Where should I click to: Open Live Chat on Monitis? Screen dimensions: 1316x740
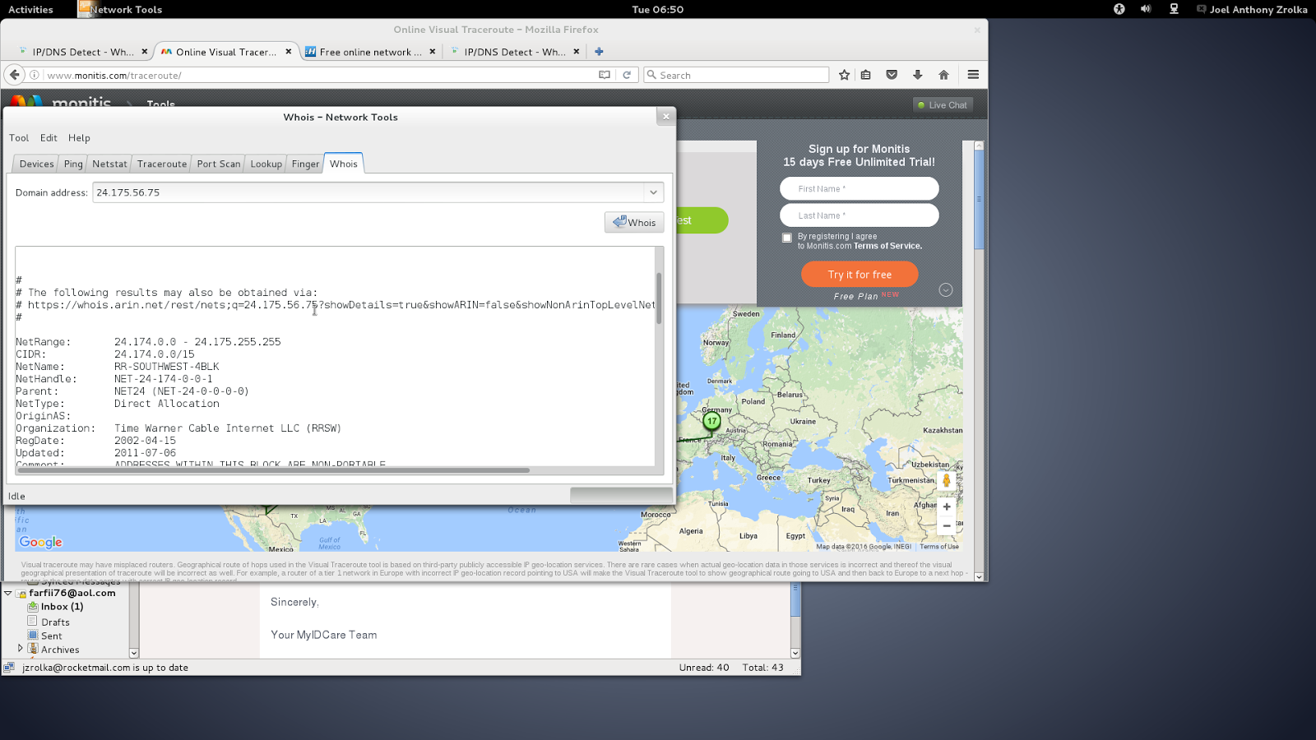943,105
